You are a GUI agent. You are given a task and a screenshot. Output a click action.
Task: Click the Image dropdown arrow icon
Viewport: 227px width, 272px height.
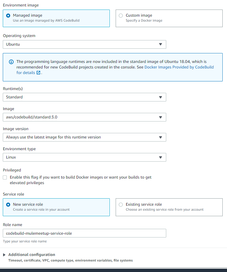tap(160, 117)
